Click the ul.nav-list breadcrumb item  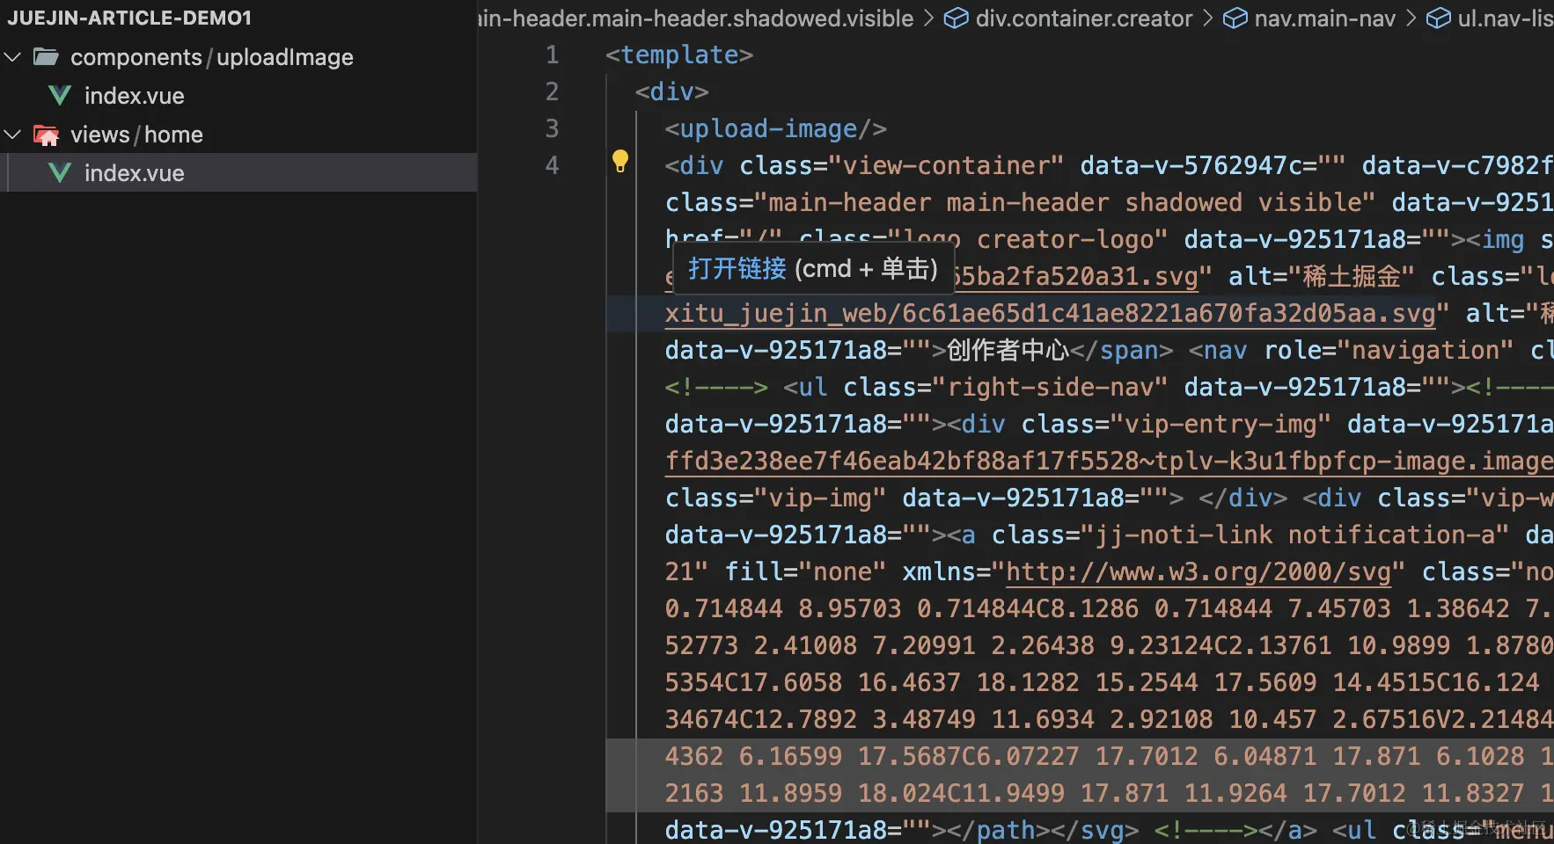point(1505,18)
